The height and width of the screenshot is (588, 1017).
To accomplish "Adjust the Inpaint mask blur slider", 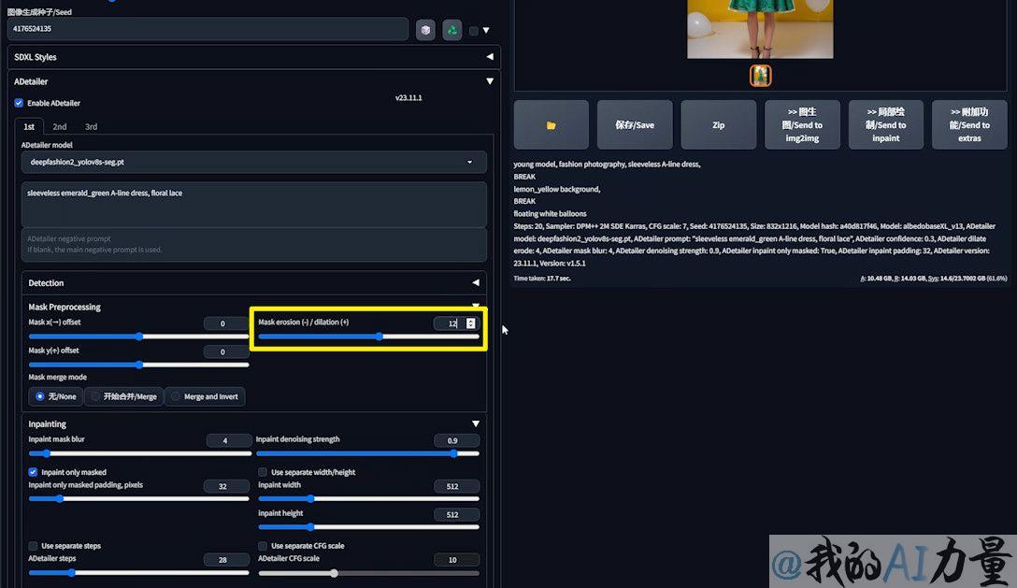I will point(138,453).
